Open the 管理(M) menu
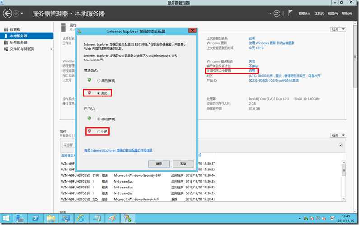This screenshot has height=225, width=359. [304, 14]
